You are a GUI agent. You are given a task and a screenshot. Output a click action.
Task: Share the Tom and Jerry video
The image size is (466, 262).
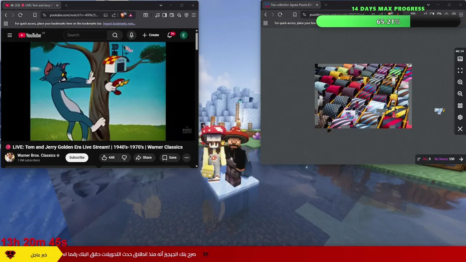[x=143, y=158]
